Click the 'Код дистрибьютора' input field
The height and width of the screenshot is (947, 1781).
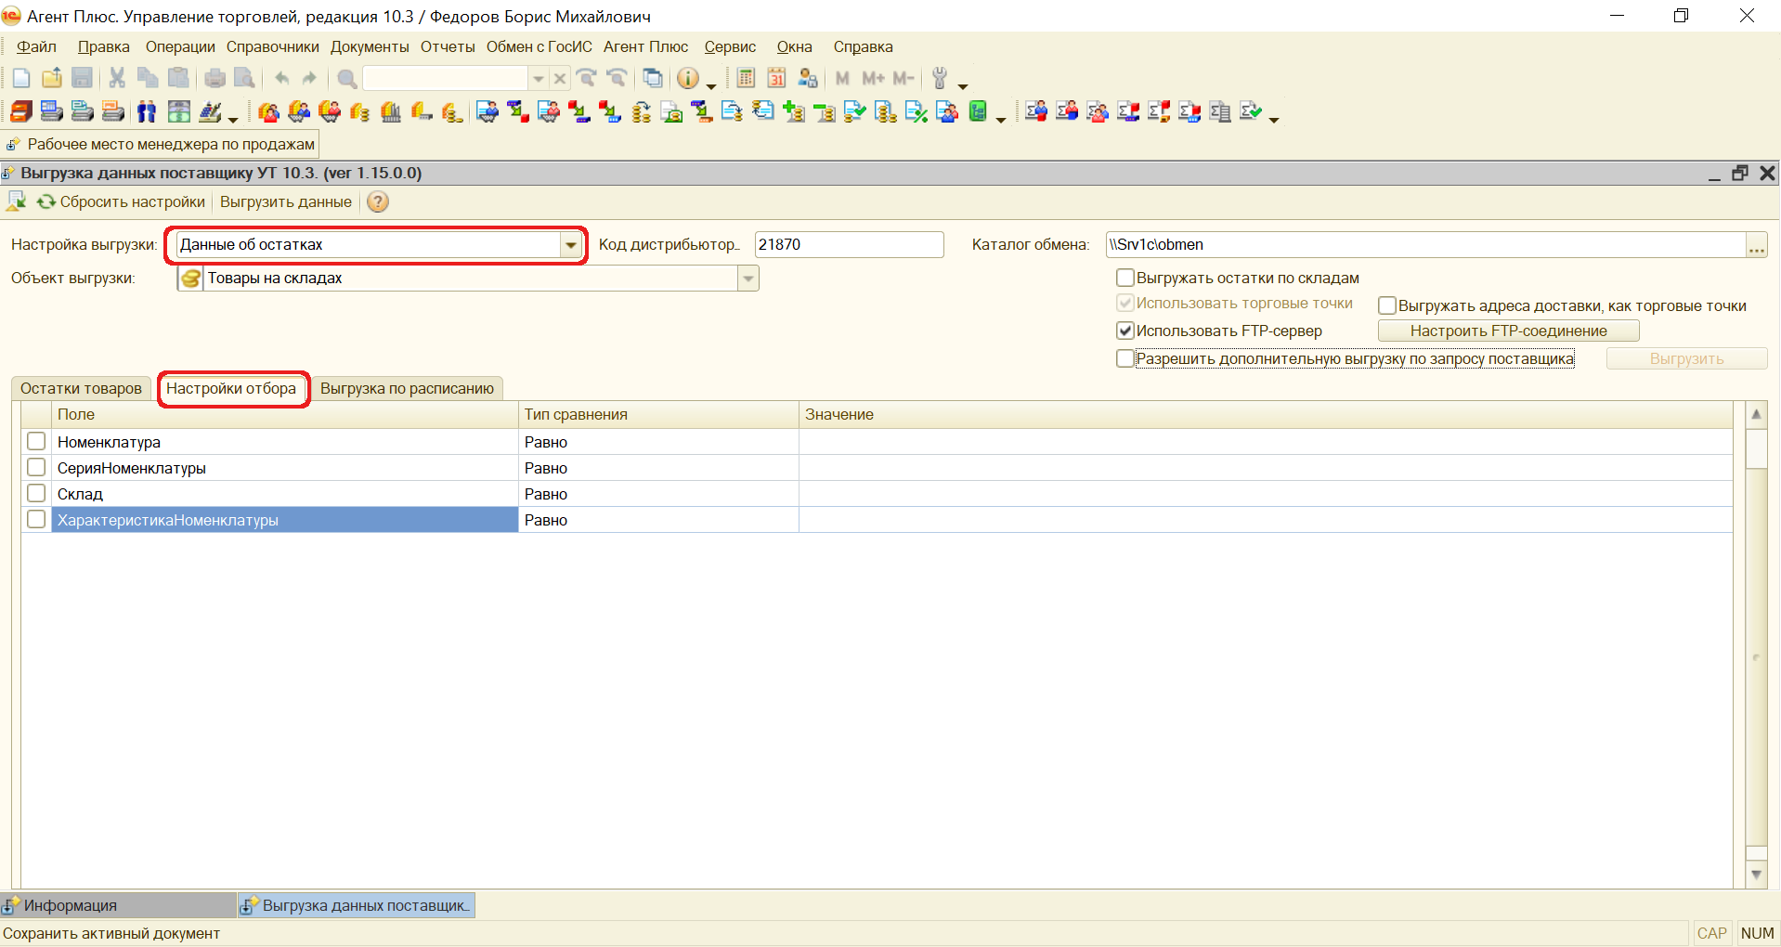point(849,245)
